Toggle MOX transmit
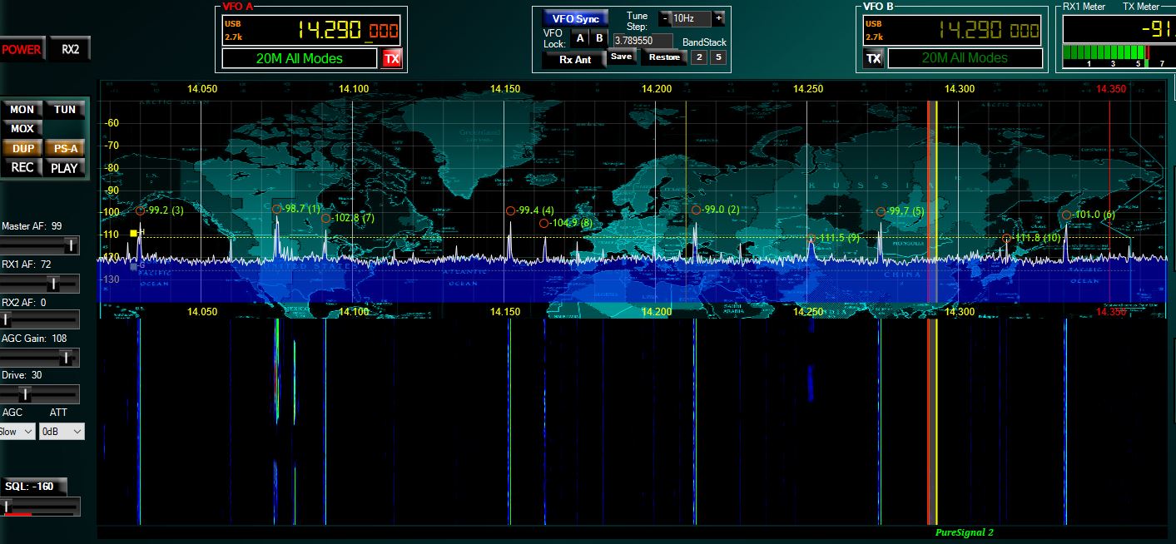Image resolution: width=1176 pixels, height=544 pixels. [x=22, y=129]
